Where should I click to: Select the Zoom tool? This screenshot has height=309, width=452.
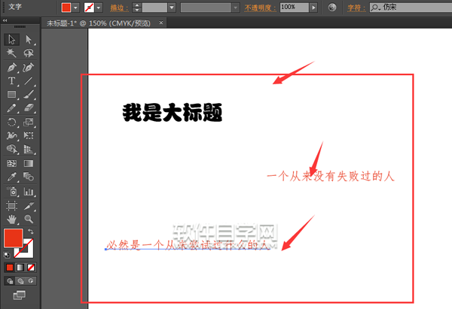click(29, 220)
